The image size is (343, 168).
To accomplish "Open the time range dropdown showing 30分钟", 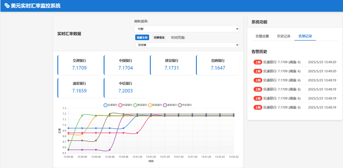I will (187, 45).
